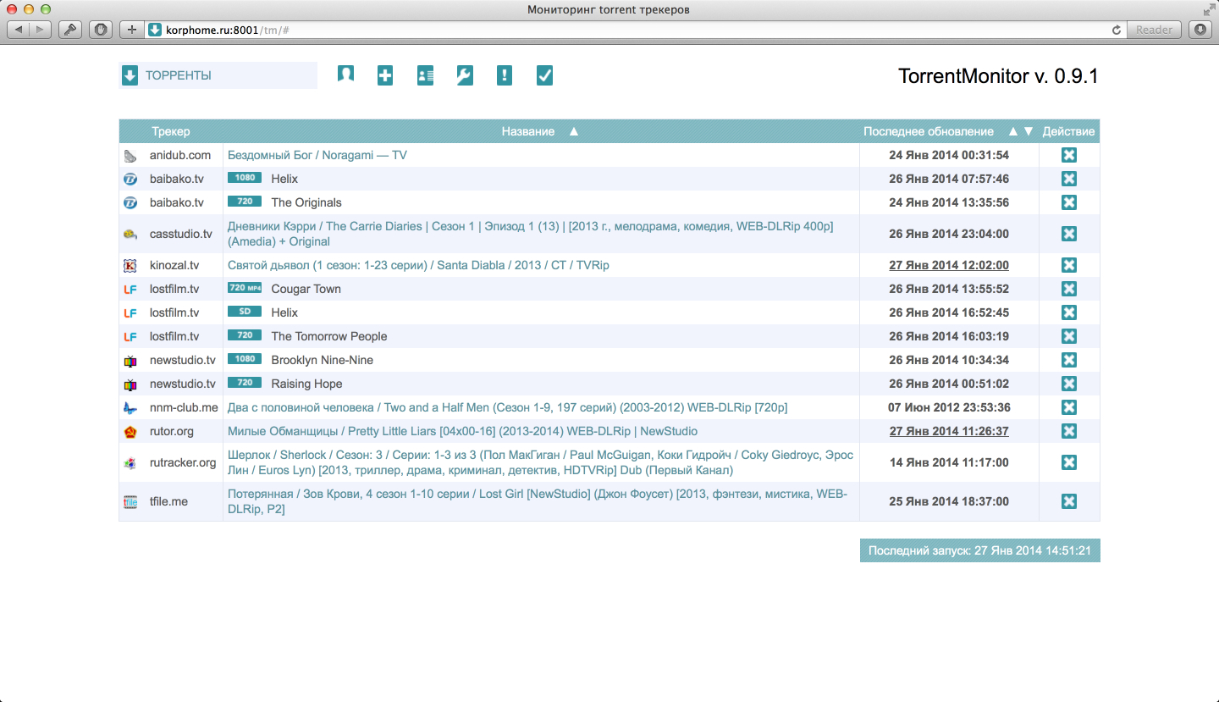Delete the baibako.tv Helix entry
The height and width of the screenshot is (702, 1219).
point(1069,179)
